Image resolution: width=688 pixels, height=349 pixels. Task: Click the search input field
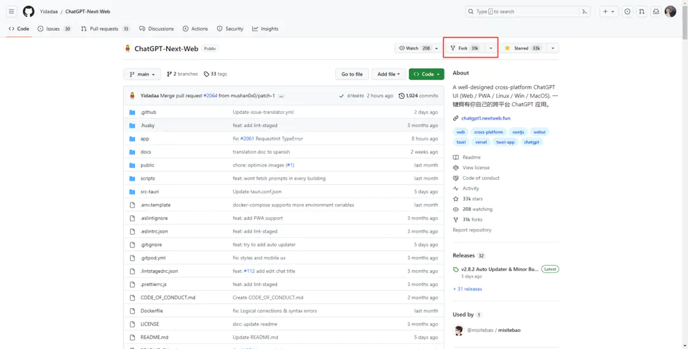[526, 11]
